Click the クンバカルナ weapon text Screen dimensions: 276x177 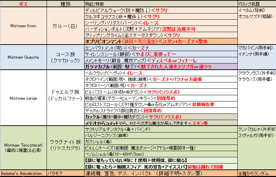(257, 129)
